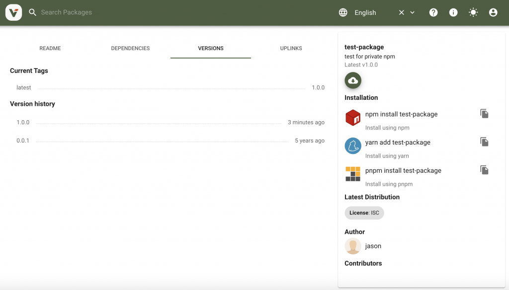Click the author name jason

373,246
